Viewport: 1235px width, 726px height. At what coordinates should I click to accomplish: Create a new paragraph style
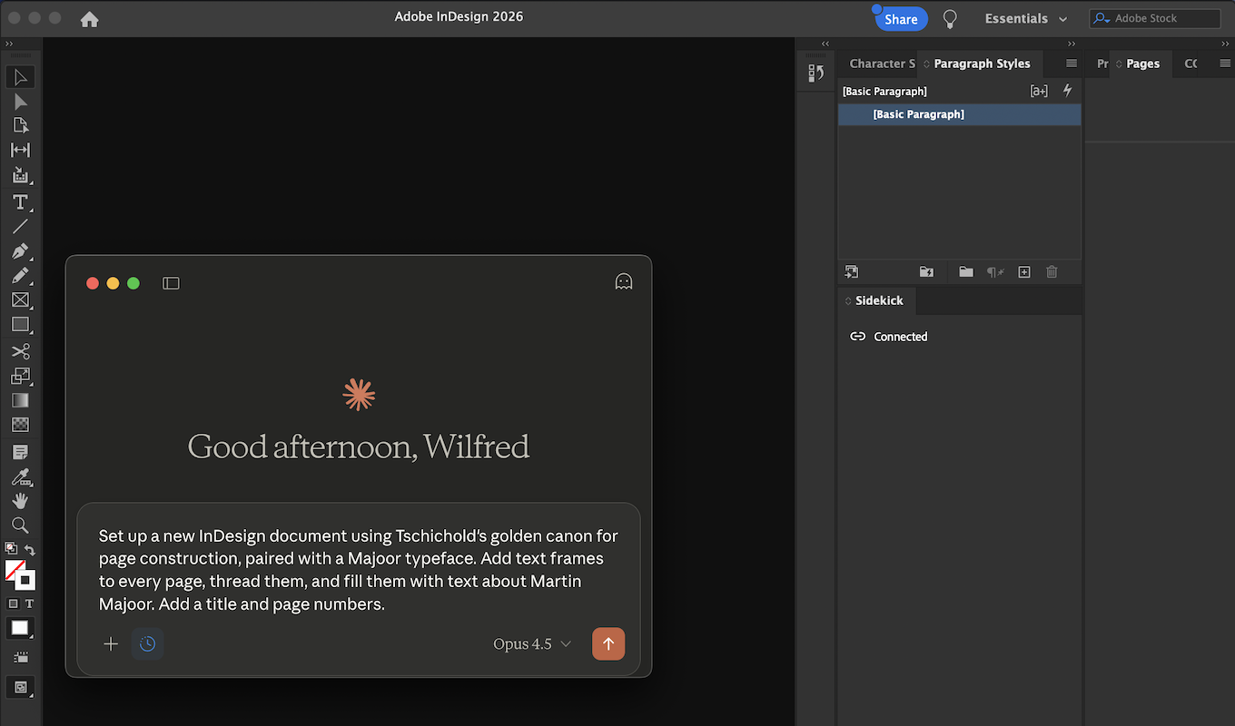(x=1023, y=271)
